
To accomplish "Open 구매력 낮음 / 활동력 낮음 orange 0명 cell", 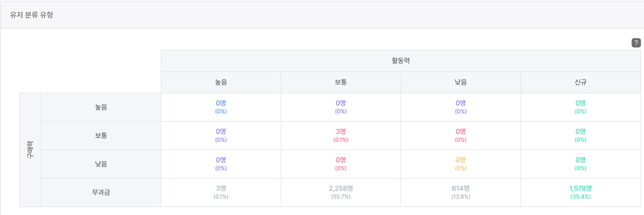I will pyautogui.click(x=461, y=164).
